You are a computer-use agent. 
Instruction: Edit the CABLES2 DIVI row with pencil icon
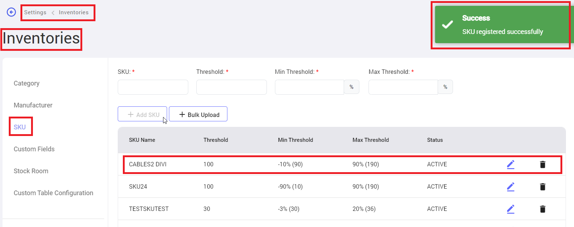[x=510, y=164]
